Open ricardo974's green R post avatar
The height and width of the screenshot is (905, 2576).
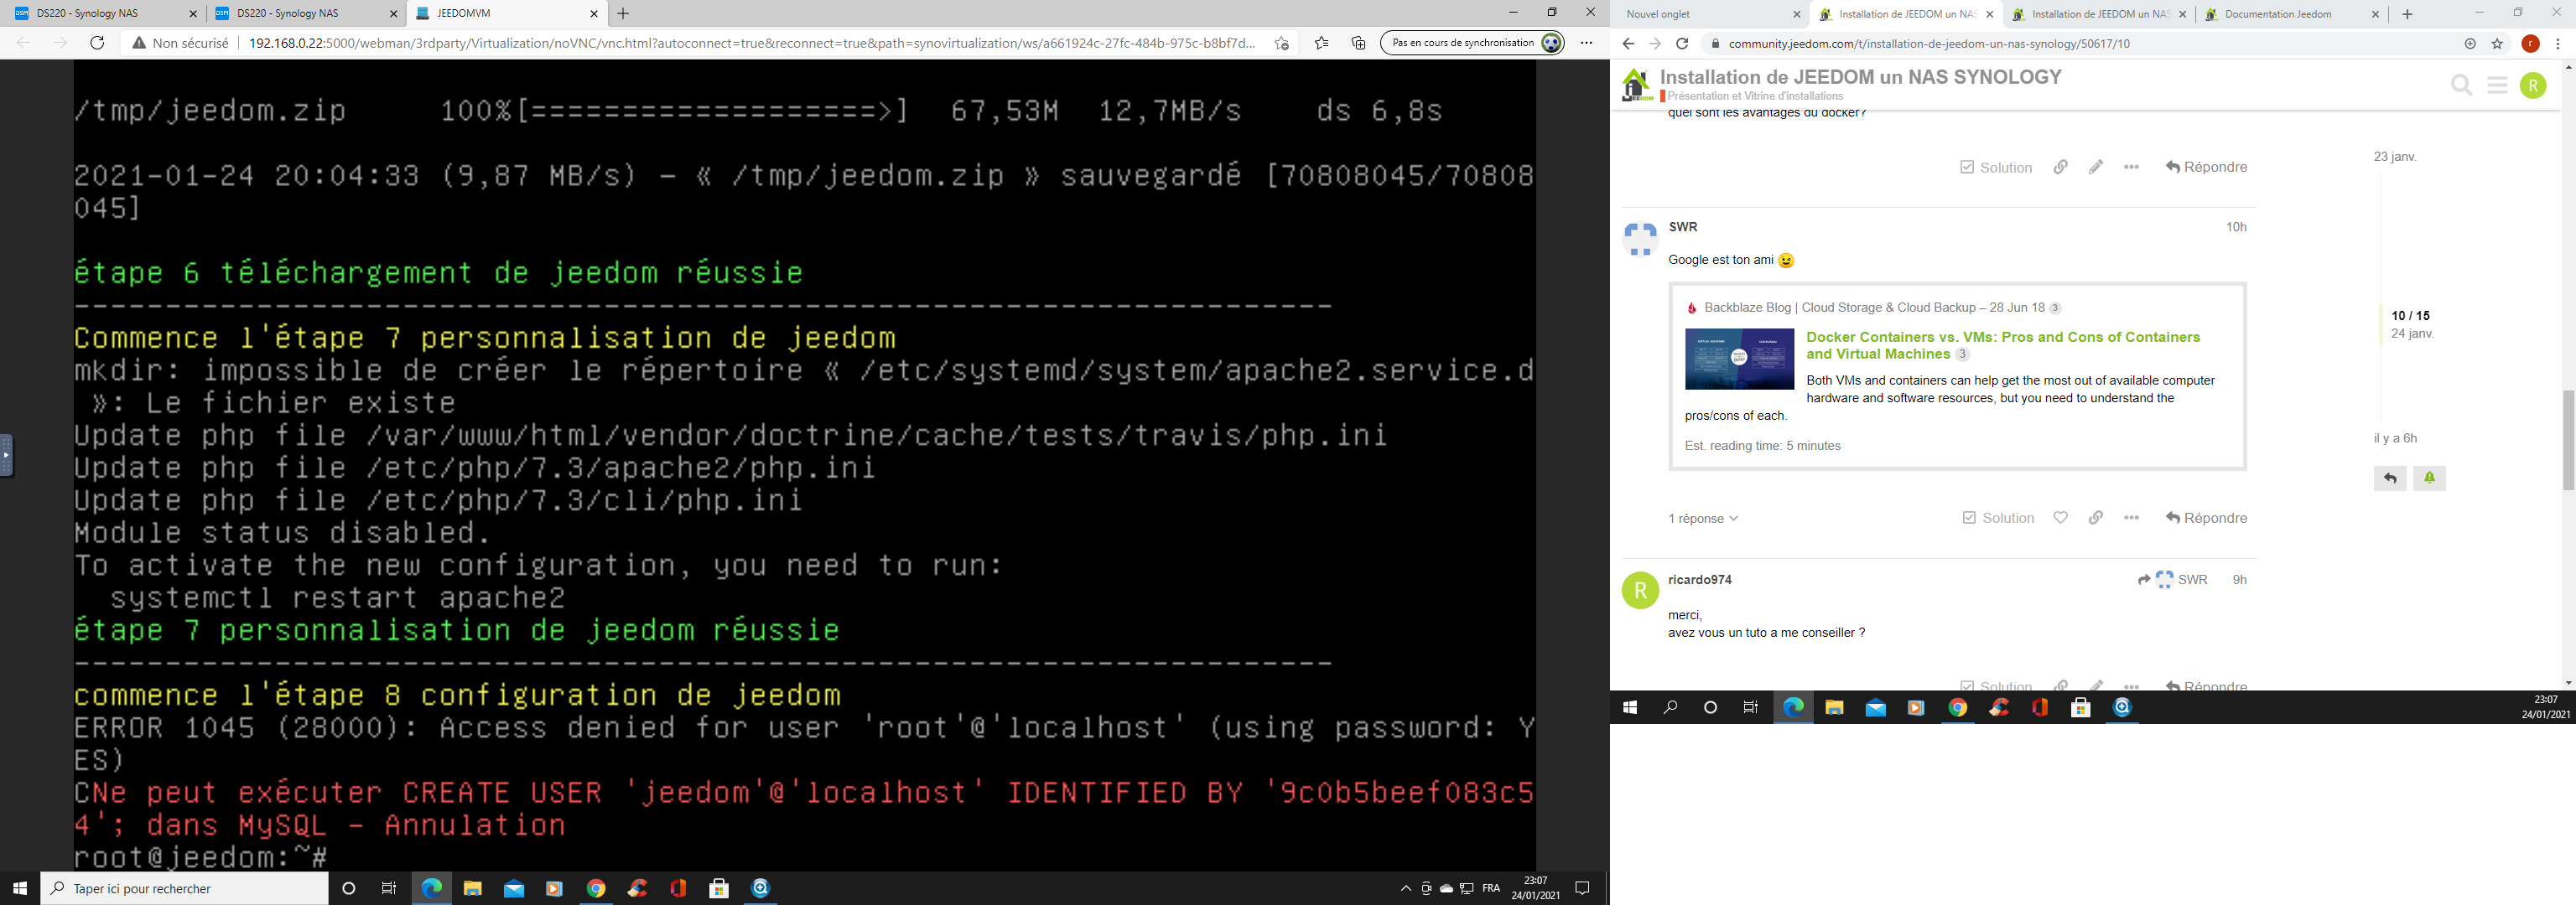click(x=1640, y=591)
